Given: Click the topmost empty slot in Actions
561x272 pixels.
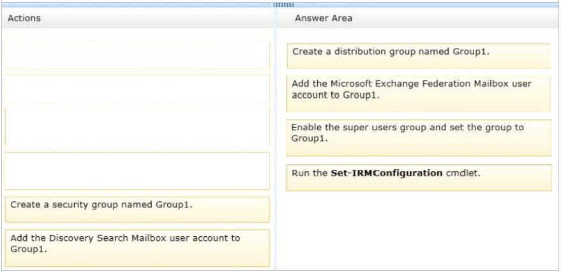Looking at the screenshot, I should pos(137,56).
